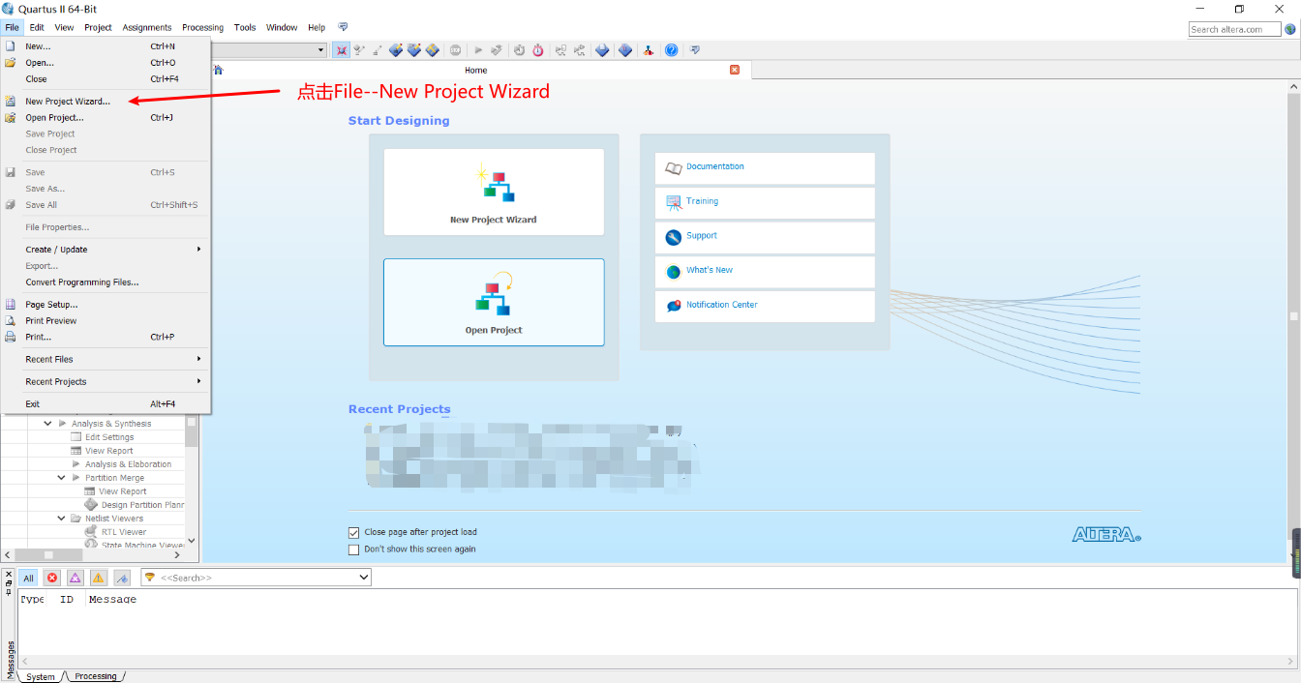
Task: Switch to the System messages tab
Action: pos(41,676)
